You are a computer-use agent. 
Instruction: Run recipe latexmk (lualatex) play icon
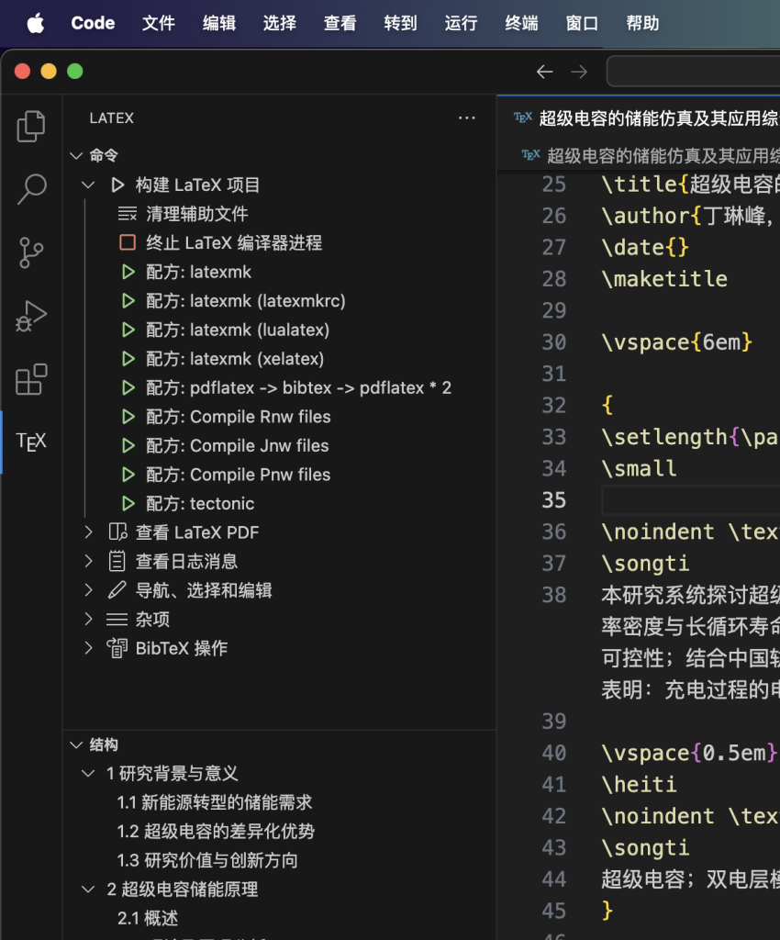point(128,330)
